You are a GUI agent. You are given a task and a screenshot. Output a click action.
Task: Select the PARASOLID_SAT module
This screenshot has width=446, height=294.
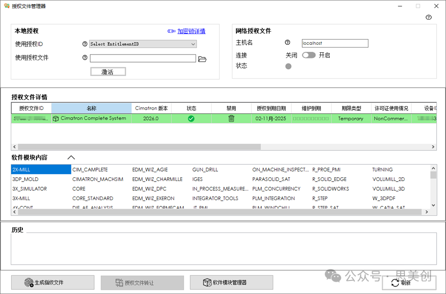[x=271, y=179]
